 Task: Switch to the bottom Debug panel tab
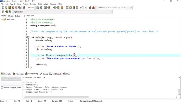pos(44,74)
